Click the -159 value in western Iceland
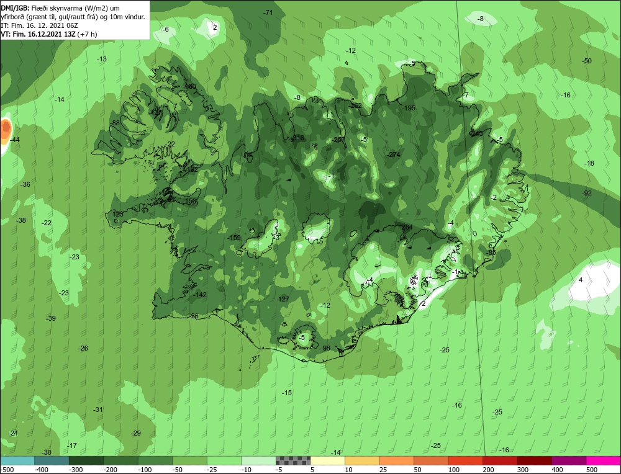This screenshot has width=621, height=474. point(234,238)
